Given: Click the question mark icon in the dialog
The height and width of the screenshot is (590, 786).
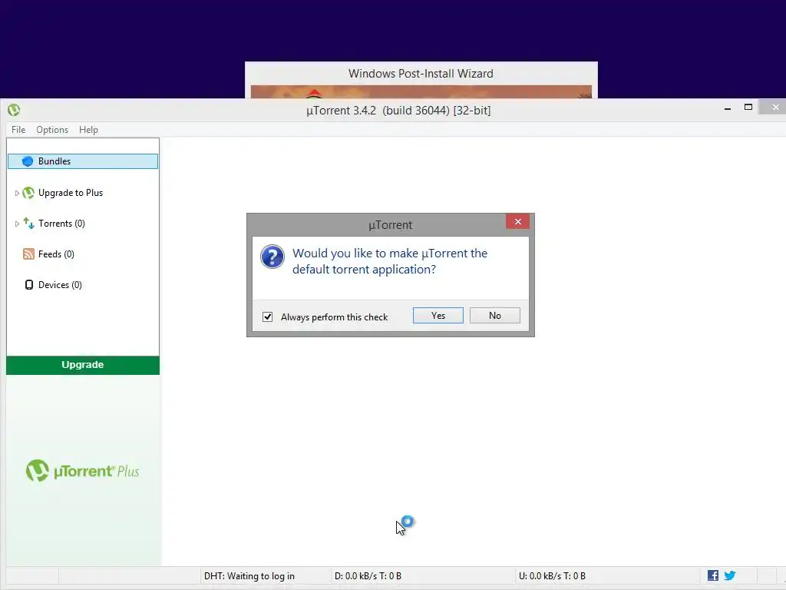Looking at the screenshot, I should [272, 257].
